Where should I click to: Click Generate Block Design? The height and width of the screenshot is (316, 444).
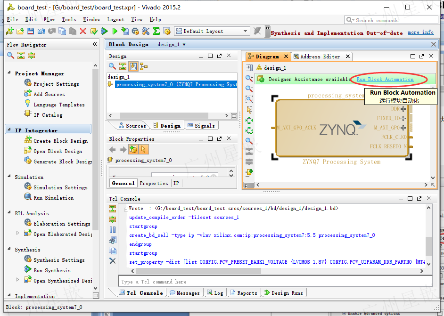(x=58, y=161)
